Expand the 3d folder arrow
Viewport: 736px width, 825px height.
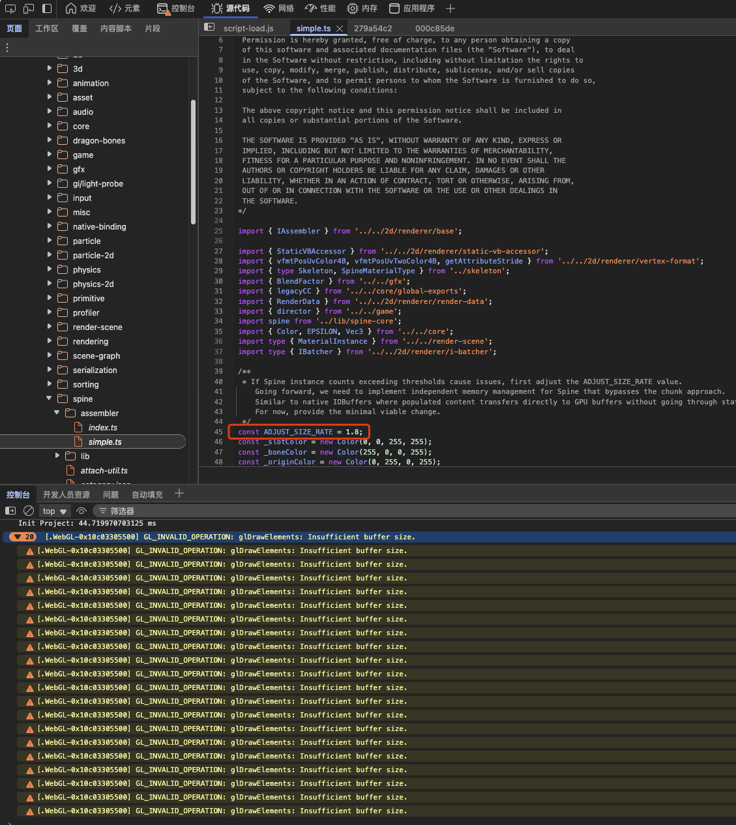pos(50,68)
